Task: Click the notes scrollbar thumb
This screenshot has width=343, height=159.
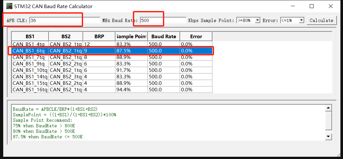Action: coord(328,120)
